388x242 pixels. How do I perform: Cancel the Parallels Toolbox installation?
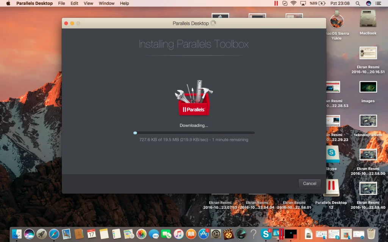[310, 183]
